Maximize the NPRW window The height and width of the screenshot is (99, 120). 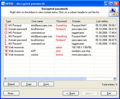(x=111, y=4)
